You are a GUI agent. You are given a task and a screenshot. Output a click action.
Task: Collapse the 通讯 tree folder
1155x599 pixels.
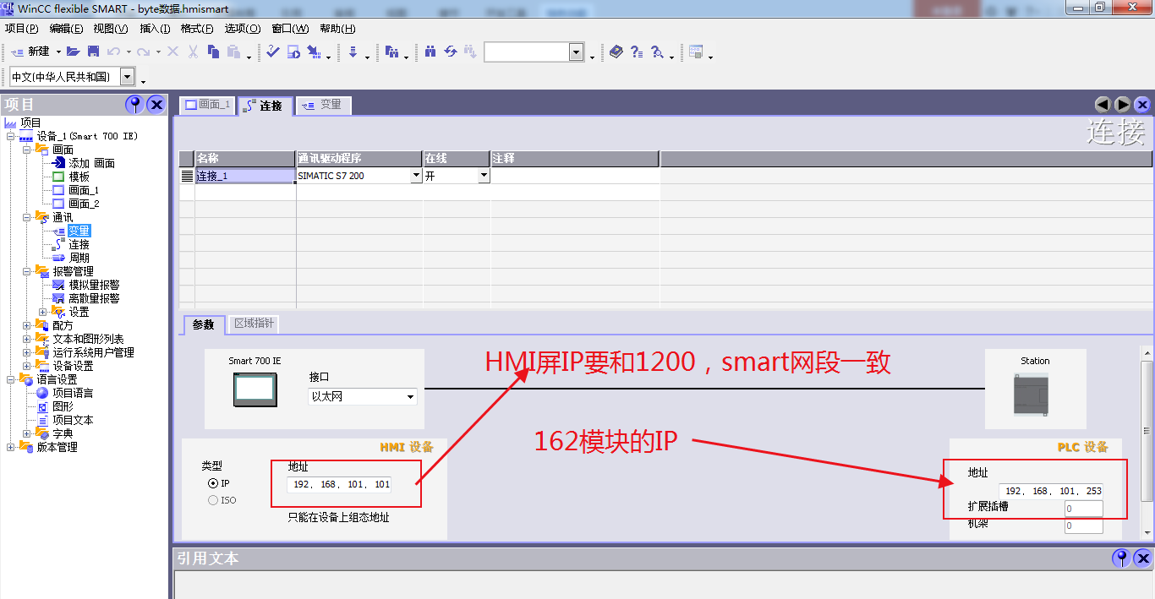click(26, 217)
